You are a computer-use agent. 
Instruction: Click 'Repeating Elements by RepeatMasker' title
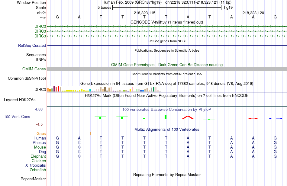[x=167, y=175]
